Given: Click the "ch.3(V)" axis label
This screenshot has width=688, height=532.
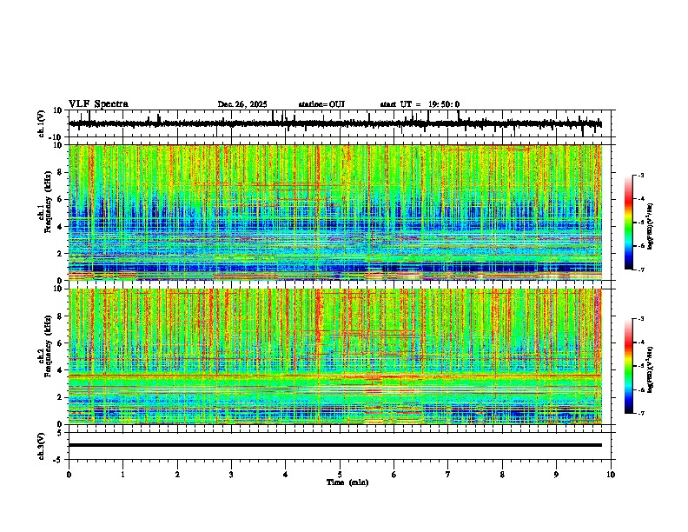Looking at the screenshot, I should click(x=42, y=446).
